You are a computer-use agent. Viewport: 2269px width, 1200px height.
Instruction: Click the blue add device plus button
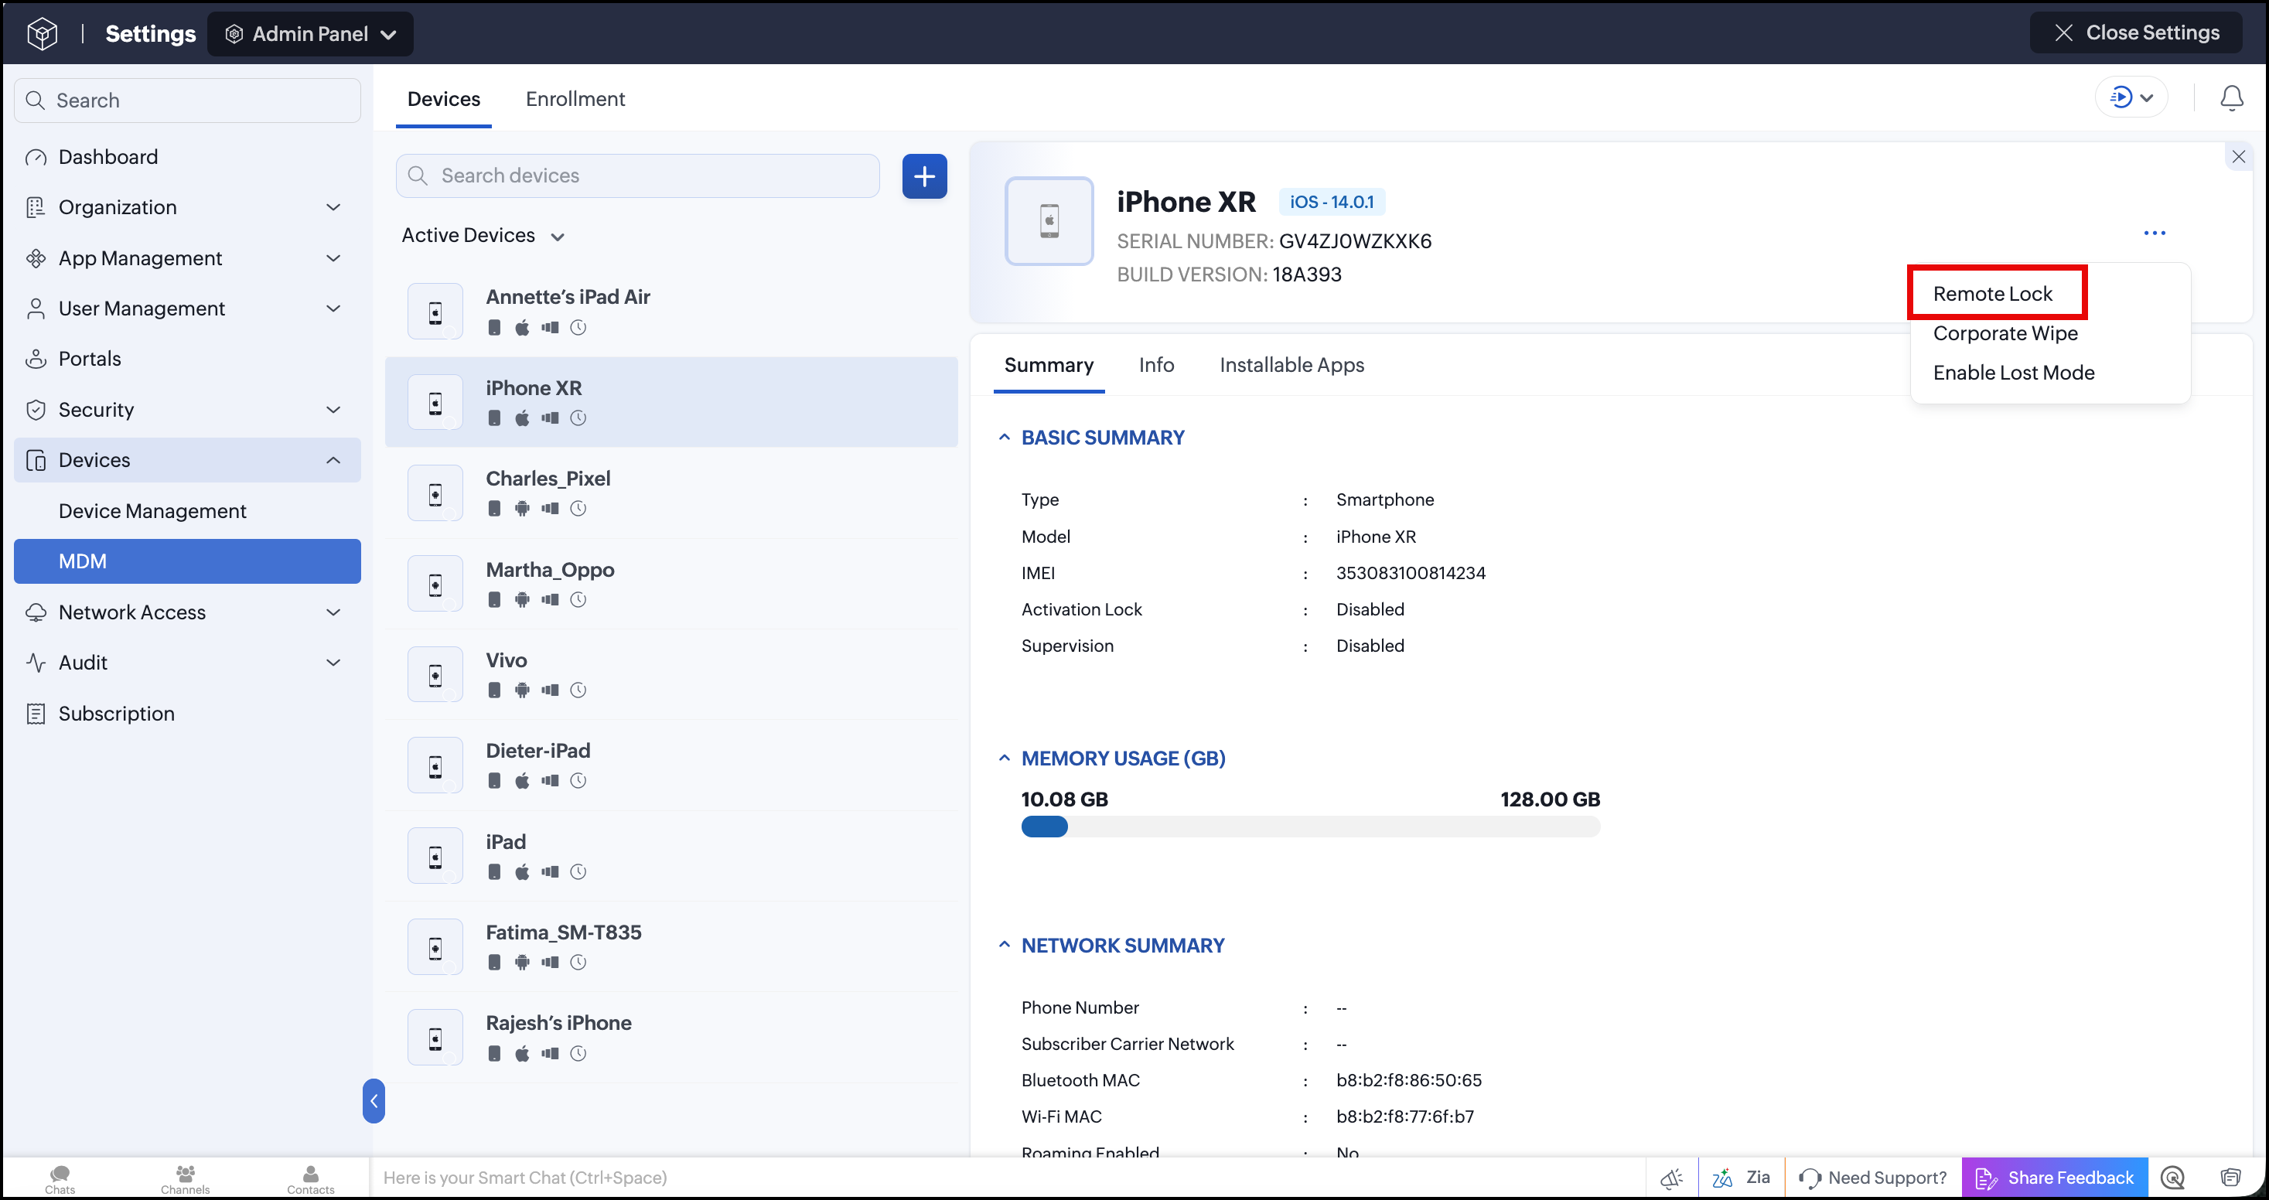[x=924, y=176]
